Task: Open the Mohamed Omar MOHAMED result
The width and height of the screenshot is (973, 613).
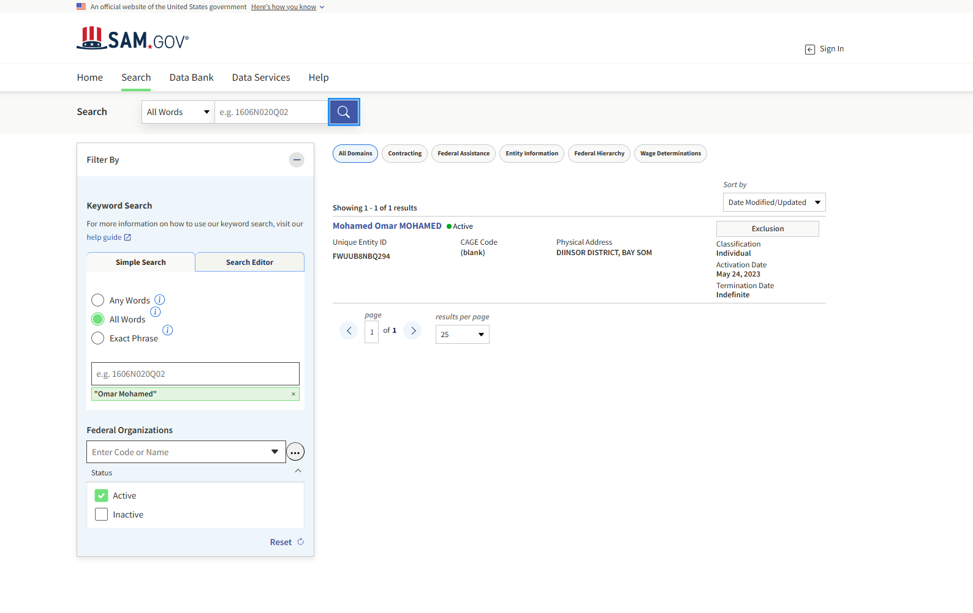Action: pyautogui.click(x=387, y=226)
